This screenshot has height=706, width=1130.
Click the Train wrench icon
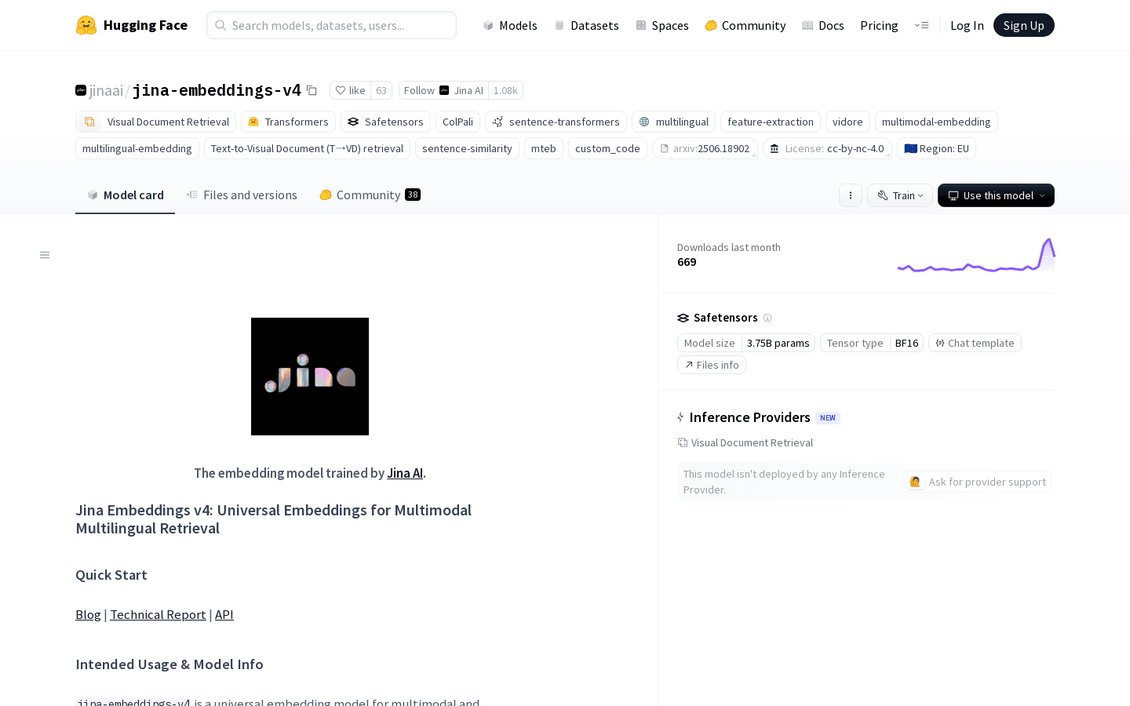[x=884, y=195]
